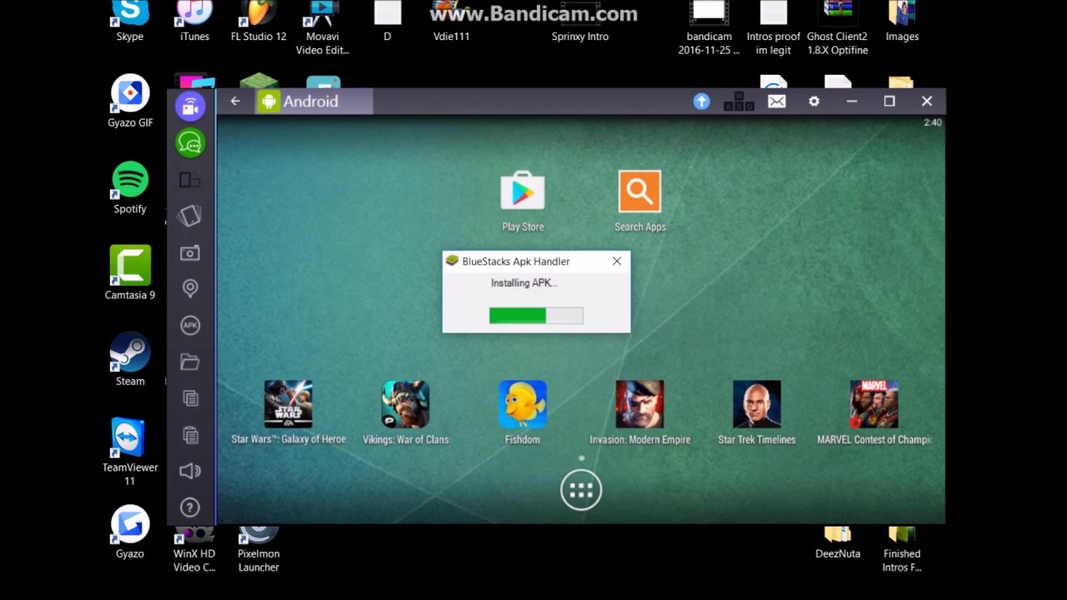Click the Installing APK progress bar
1067x600 pixels.
tap(536, 315)
